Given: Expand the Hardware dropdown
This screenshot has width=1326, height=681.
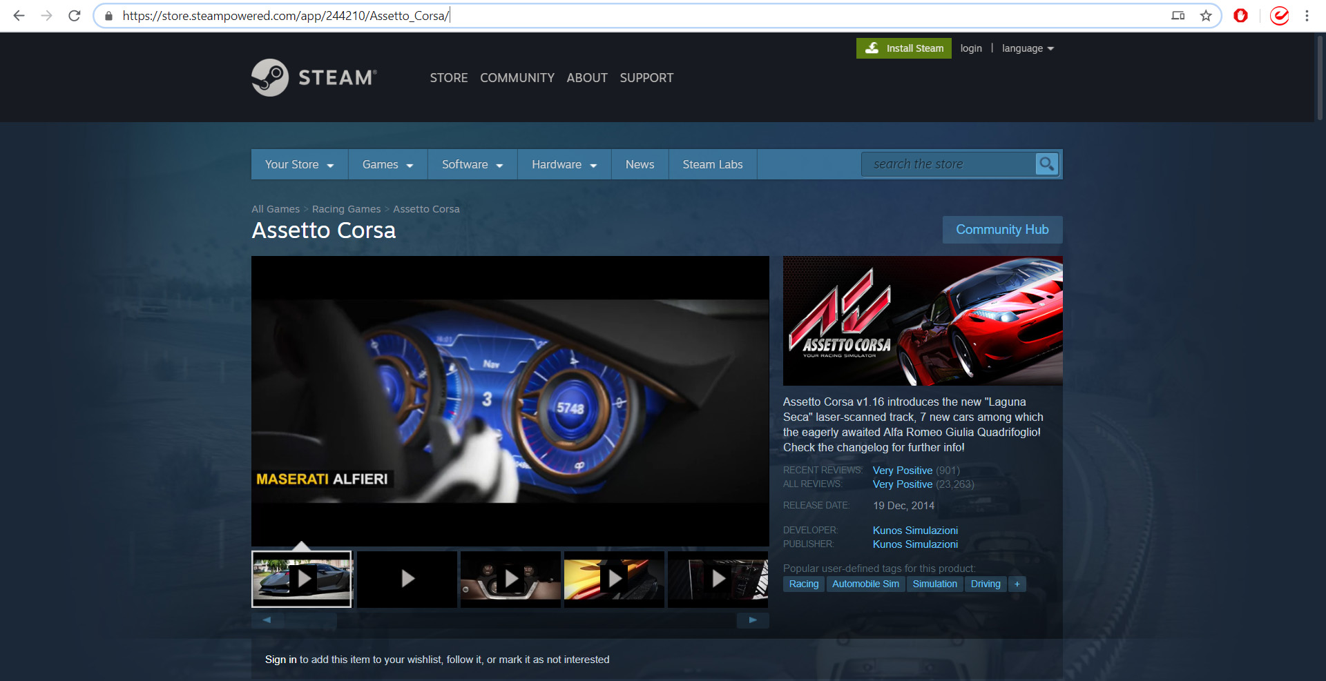Looking at the screenshot, I should tap(564, 164).
